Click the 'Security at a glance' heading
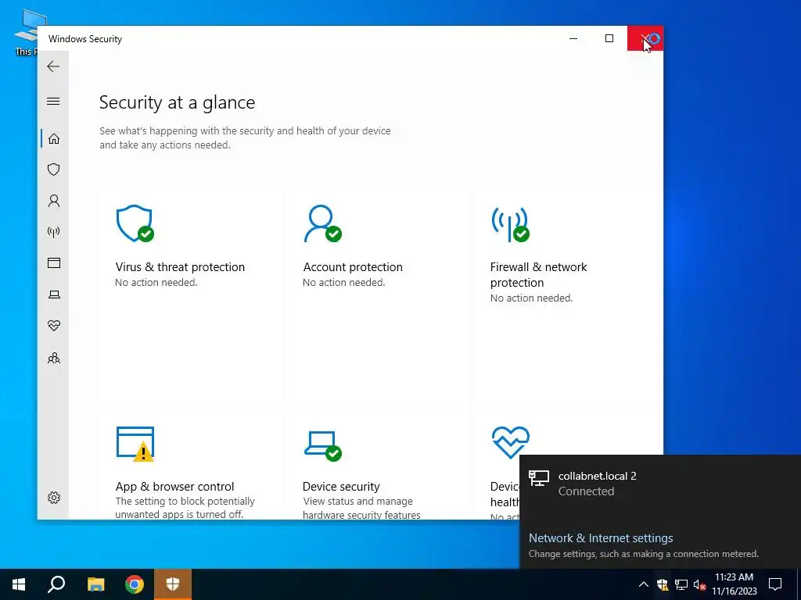Image resolution: width=801 pixels, height=600 pixels. [x=178, y=102]
